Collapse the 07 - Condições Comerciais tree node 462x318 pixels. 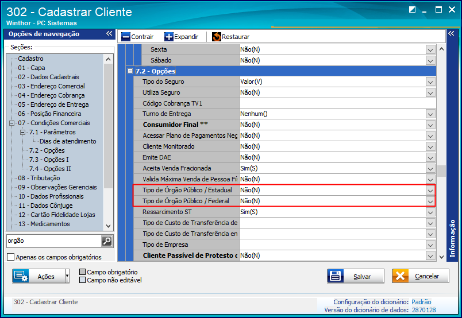12,123
